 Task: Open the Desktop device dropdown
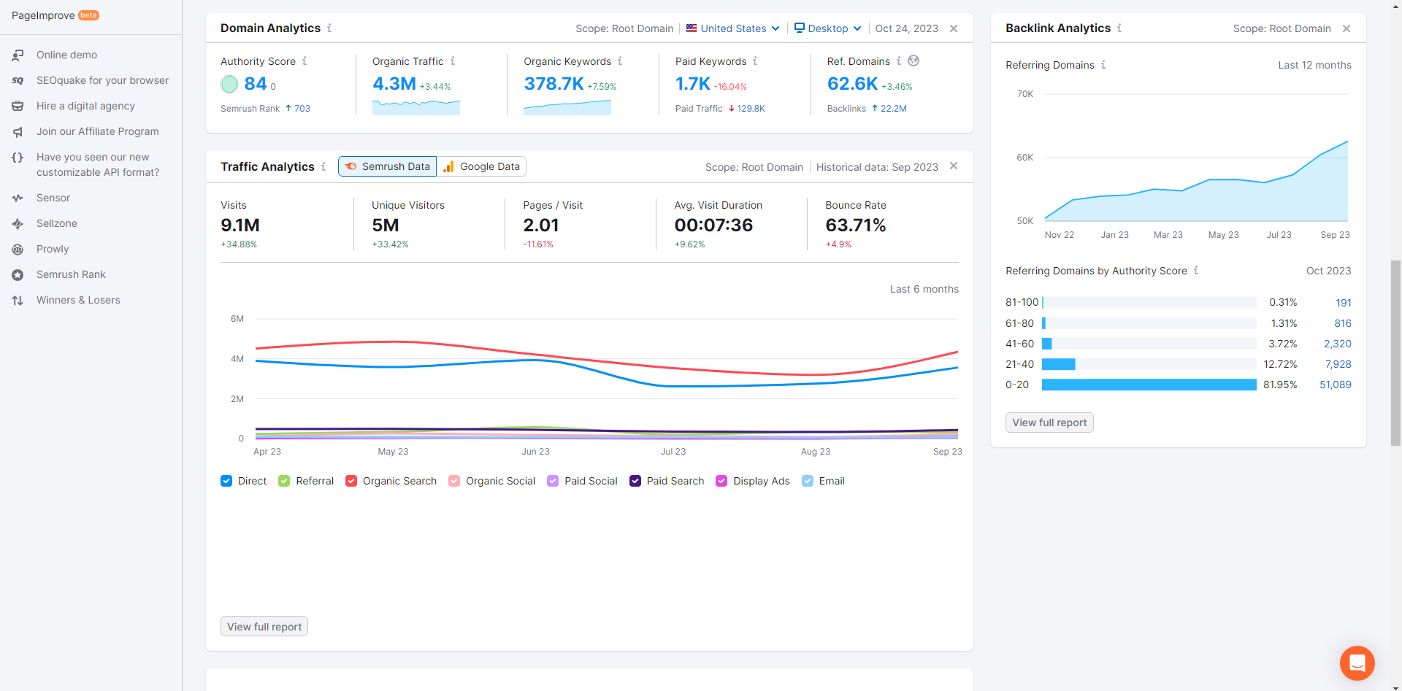click(828, 28)
